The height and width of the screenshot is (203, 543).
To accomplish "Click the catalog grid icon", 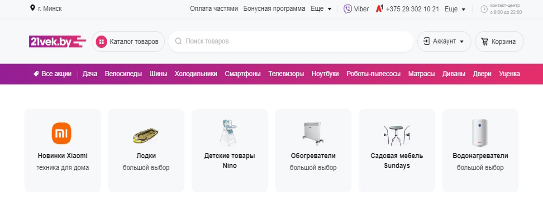I will (101, 42).
